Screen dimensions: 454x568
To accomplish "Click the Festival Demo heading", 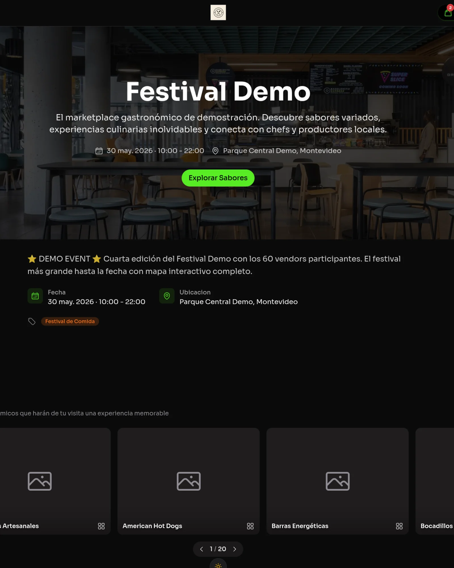I will (x=218, y=91).
